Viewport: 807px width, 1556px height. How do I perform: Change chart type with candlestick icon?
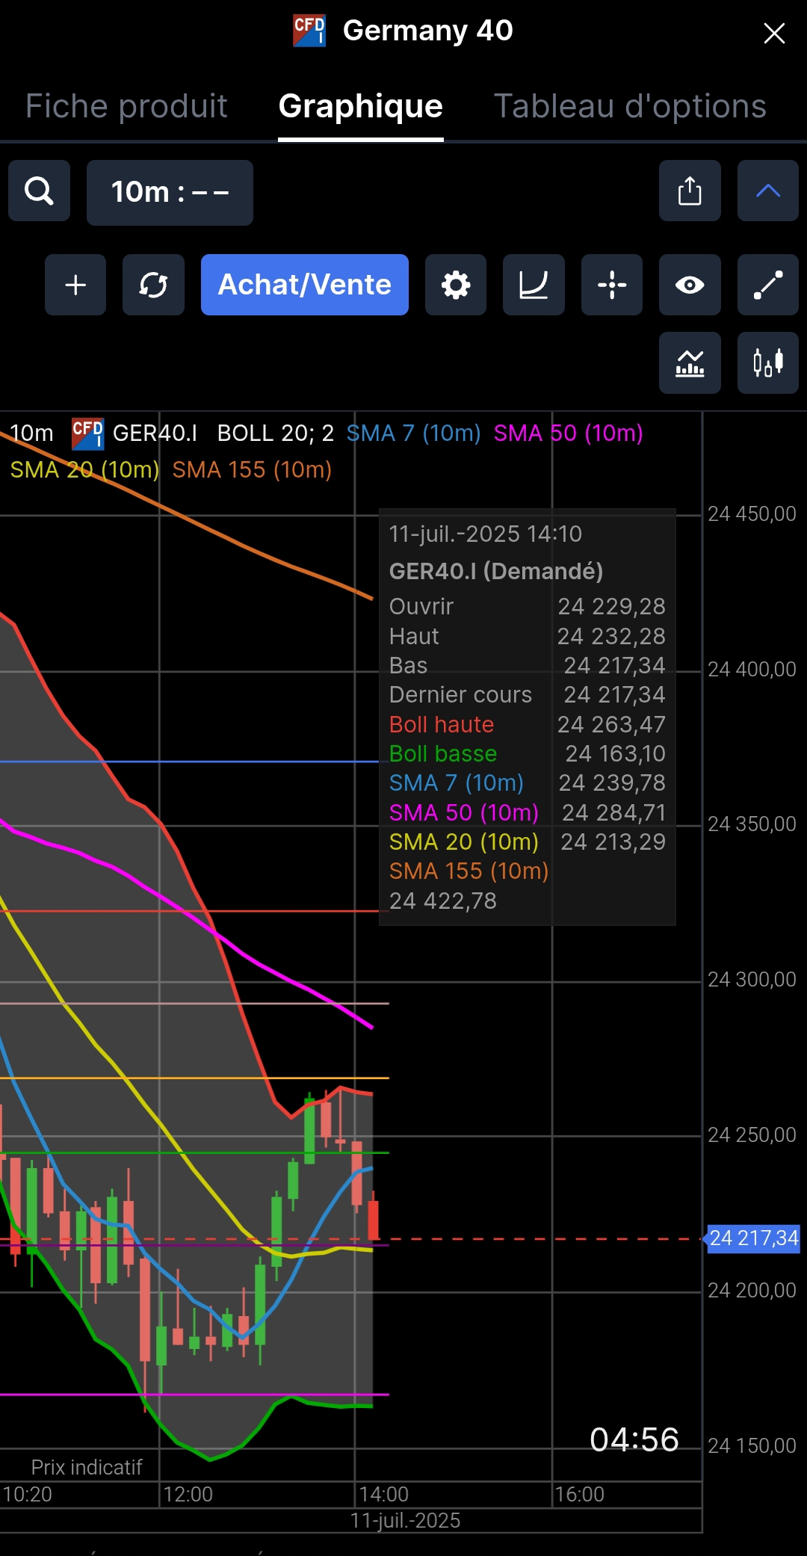(768, 362)
